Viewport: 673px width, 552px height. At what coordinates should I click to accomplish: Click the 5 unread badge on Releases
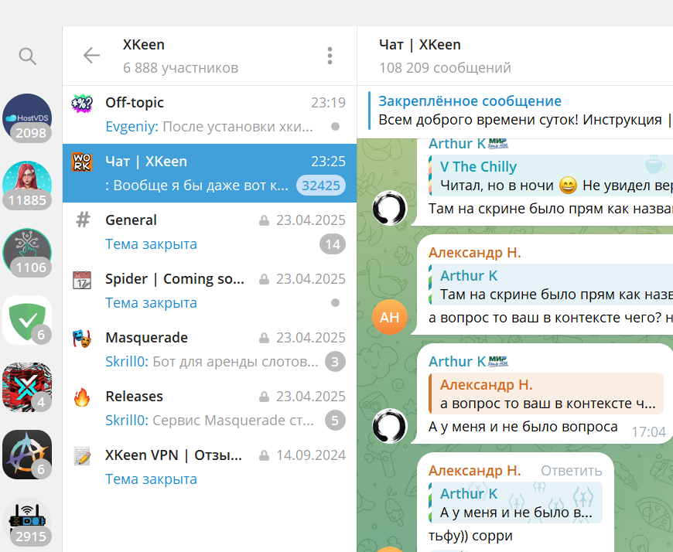pos(335,421)
